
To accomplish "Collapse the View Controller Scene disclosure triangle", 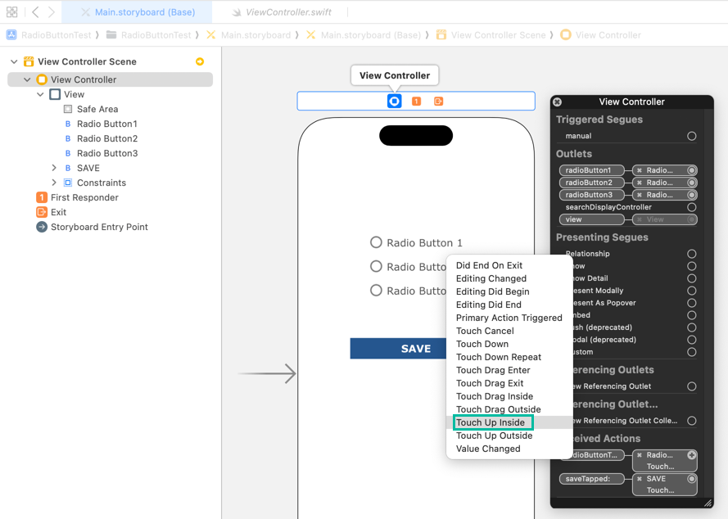I will tap(14, 61).
